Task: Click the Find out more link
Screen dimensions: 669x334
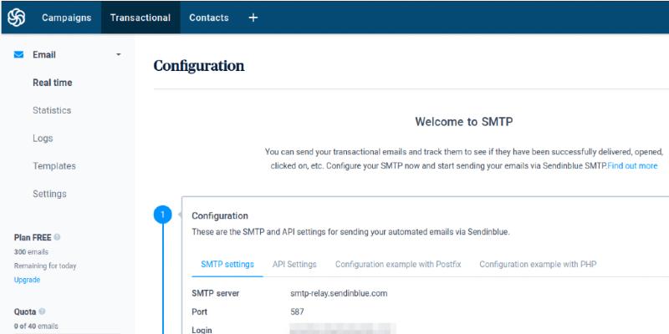Action: 632,166
